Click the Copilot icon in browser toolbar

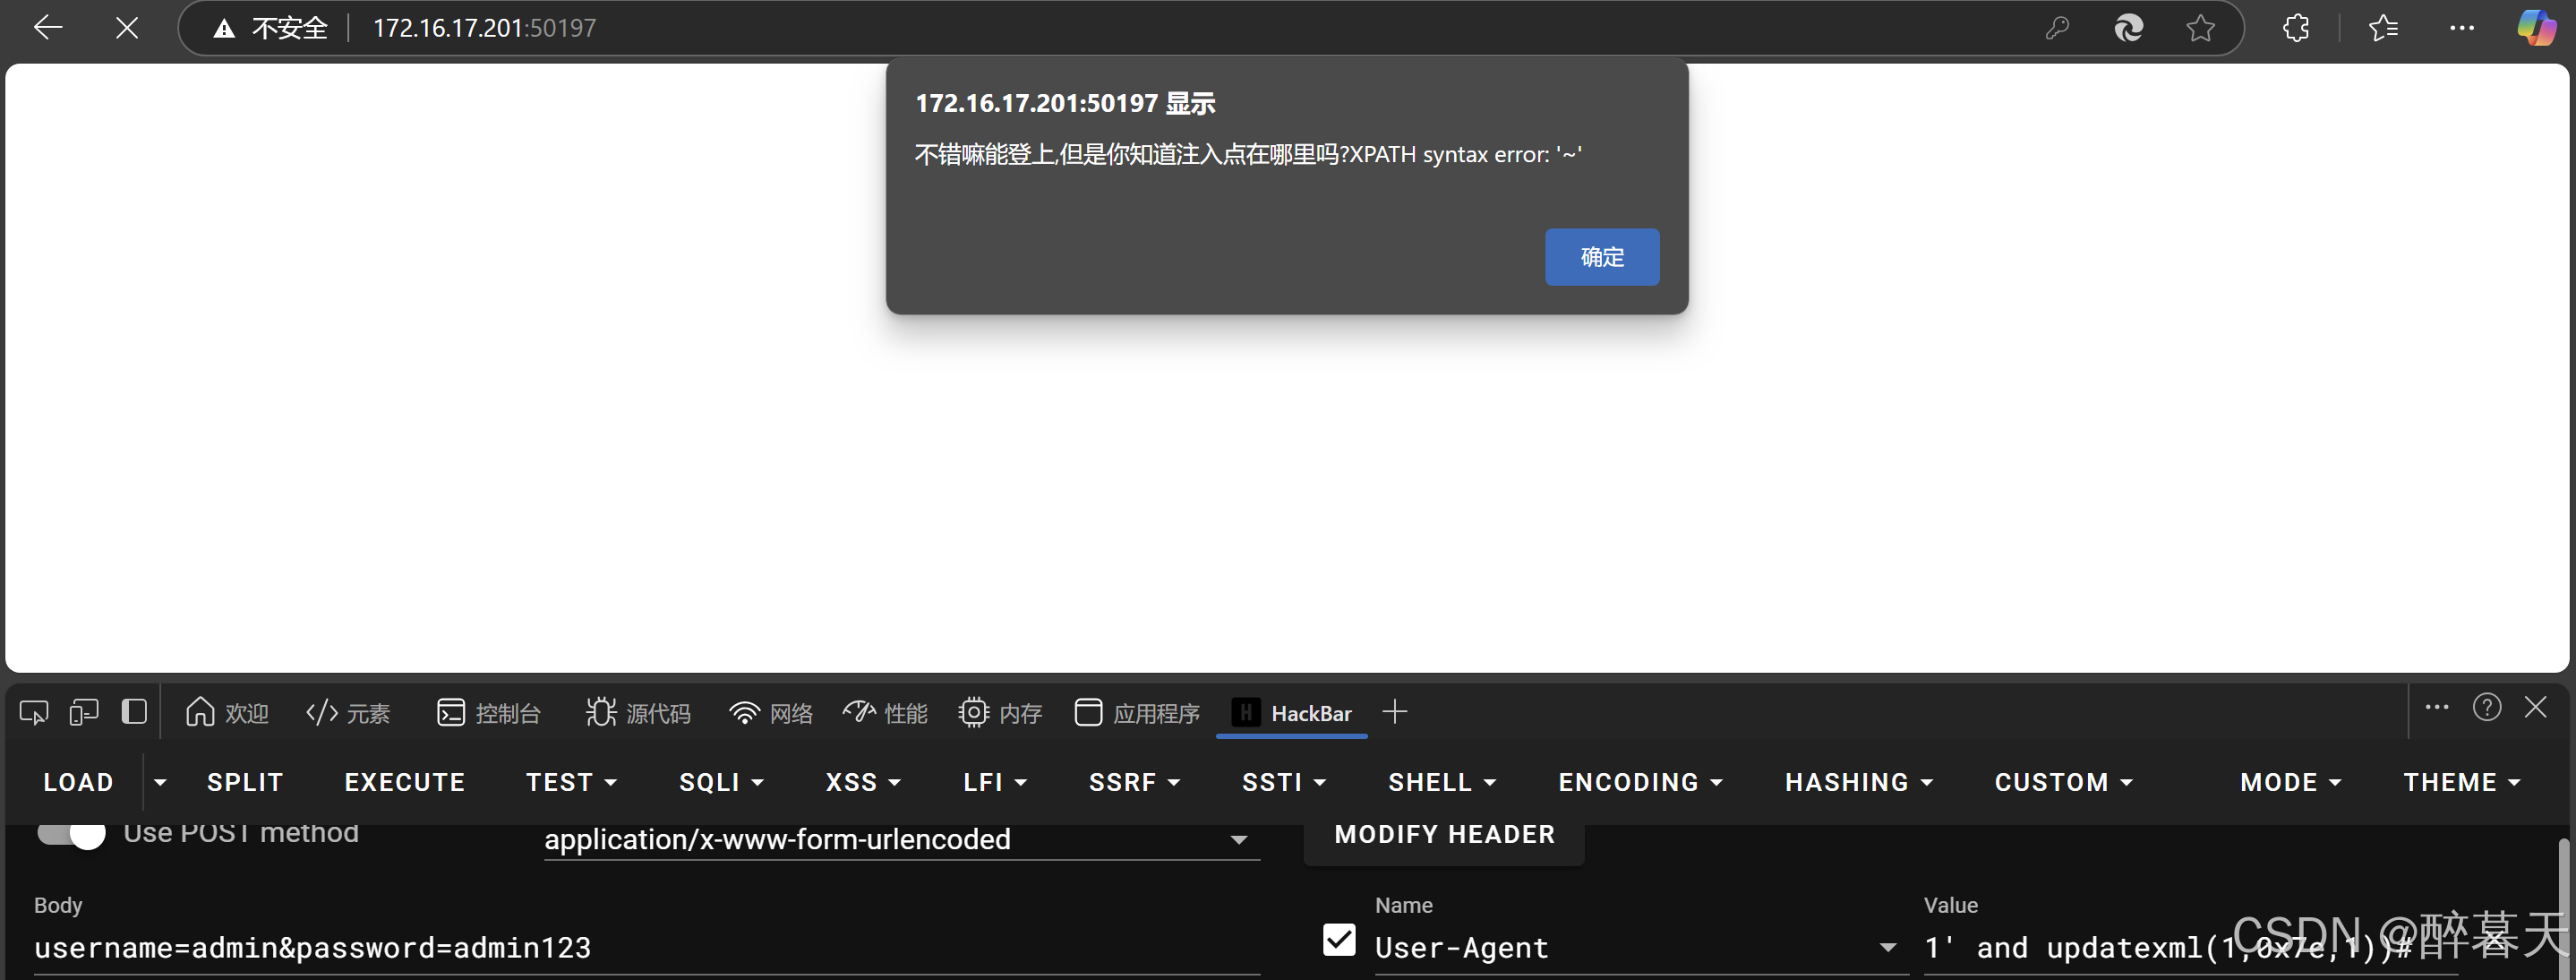2535,27
